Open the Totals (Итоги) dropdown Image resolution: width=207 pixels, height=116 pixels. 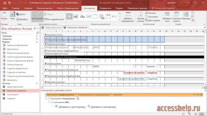tap(49, 14)
